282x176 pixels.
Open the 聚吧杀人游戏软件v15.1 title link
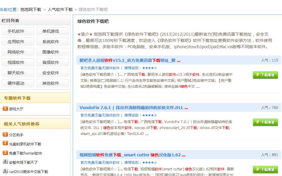[x=130, y=60]
